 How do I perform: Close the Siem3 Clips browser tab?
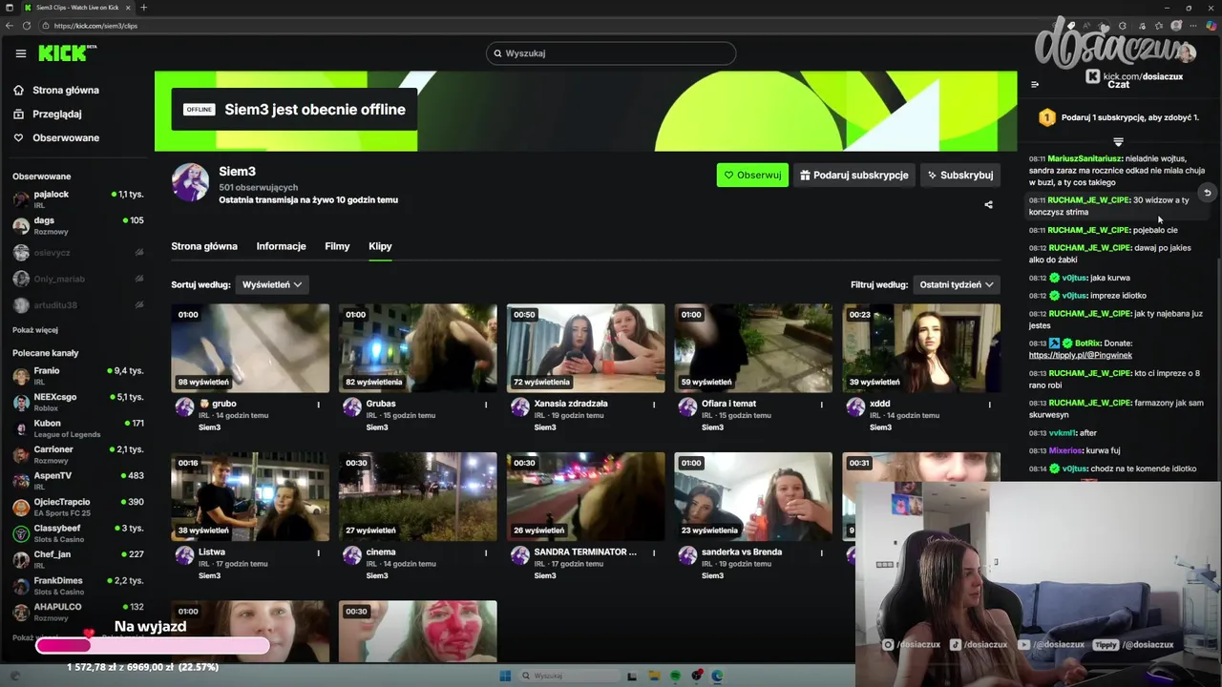(x=128, y=8)
